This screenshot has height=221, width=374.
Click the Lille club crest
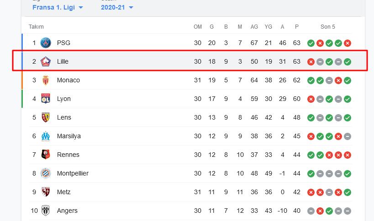pos(46,61)
